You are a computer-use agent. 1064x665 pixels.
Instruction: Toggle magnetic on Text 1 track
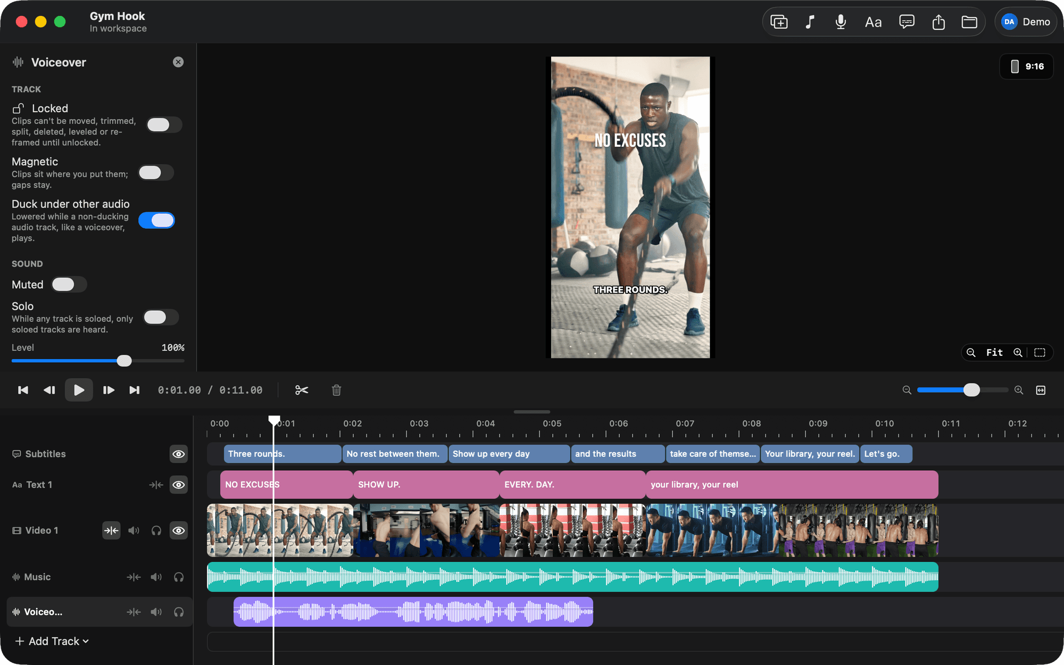click(156, 485)
